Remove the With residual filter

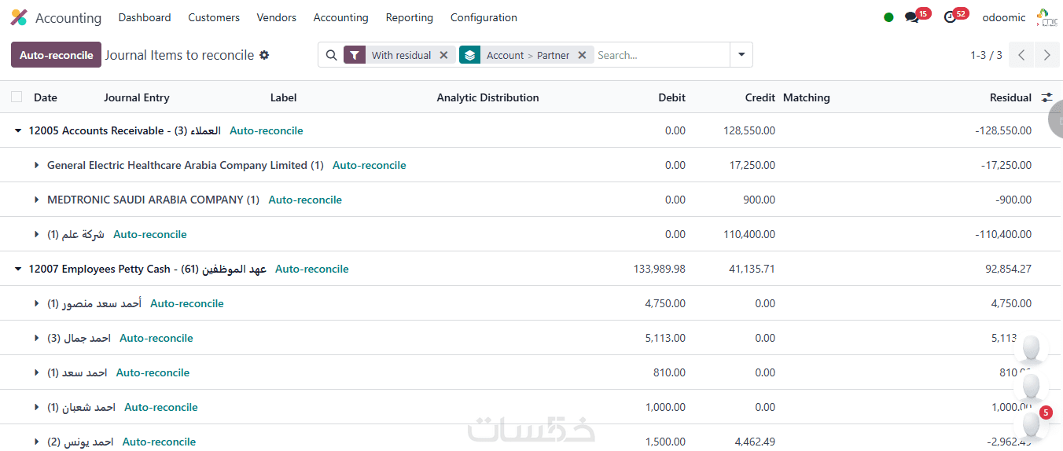pyautogui.click(x=443, y=55)
